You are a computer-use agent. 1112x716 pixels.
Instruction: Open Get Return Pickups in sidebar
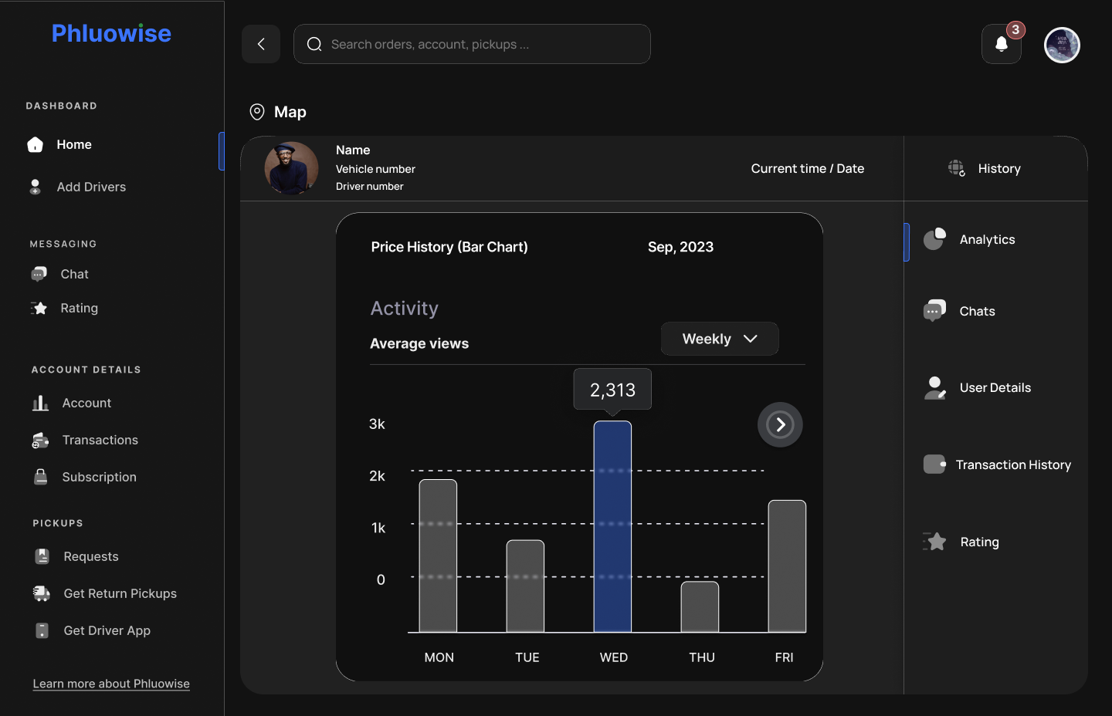point(120,593)
